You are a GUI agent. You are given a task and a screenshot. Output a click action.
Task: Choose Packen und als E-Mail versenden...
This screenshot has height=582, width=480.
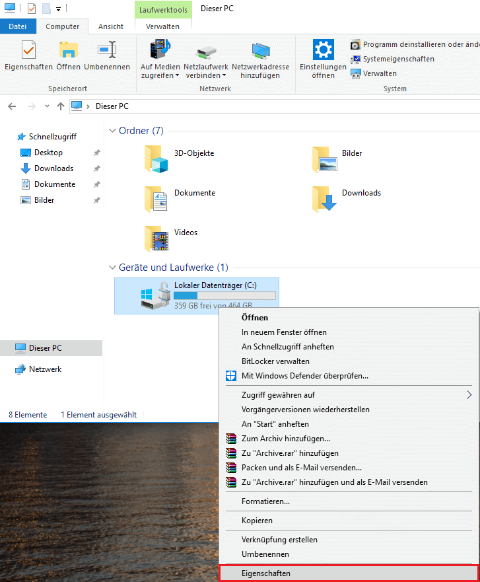(349, 467)
